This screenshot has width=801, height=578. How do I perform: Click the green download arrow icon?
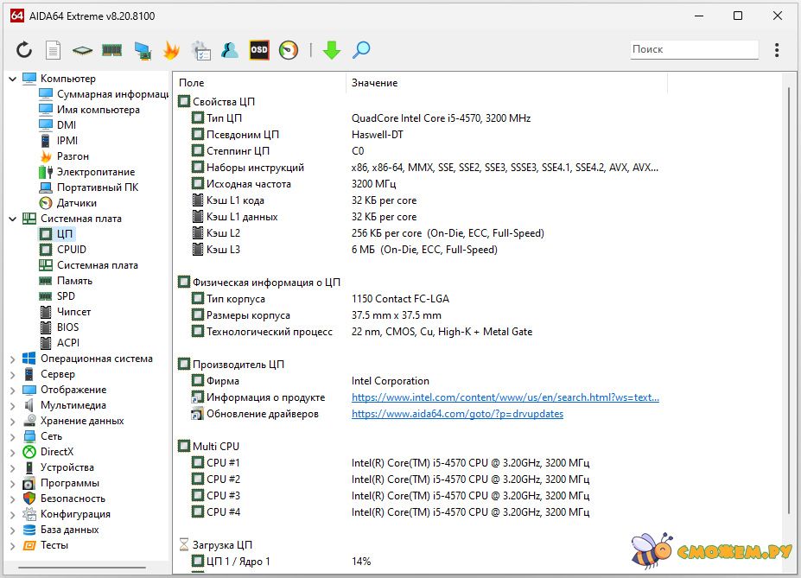tap(332, 50)
